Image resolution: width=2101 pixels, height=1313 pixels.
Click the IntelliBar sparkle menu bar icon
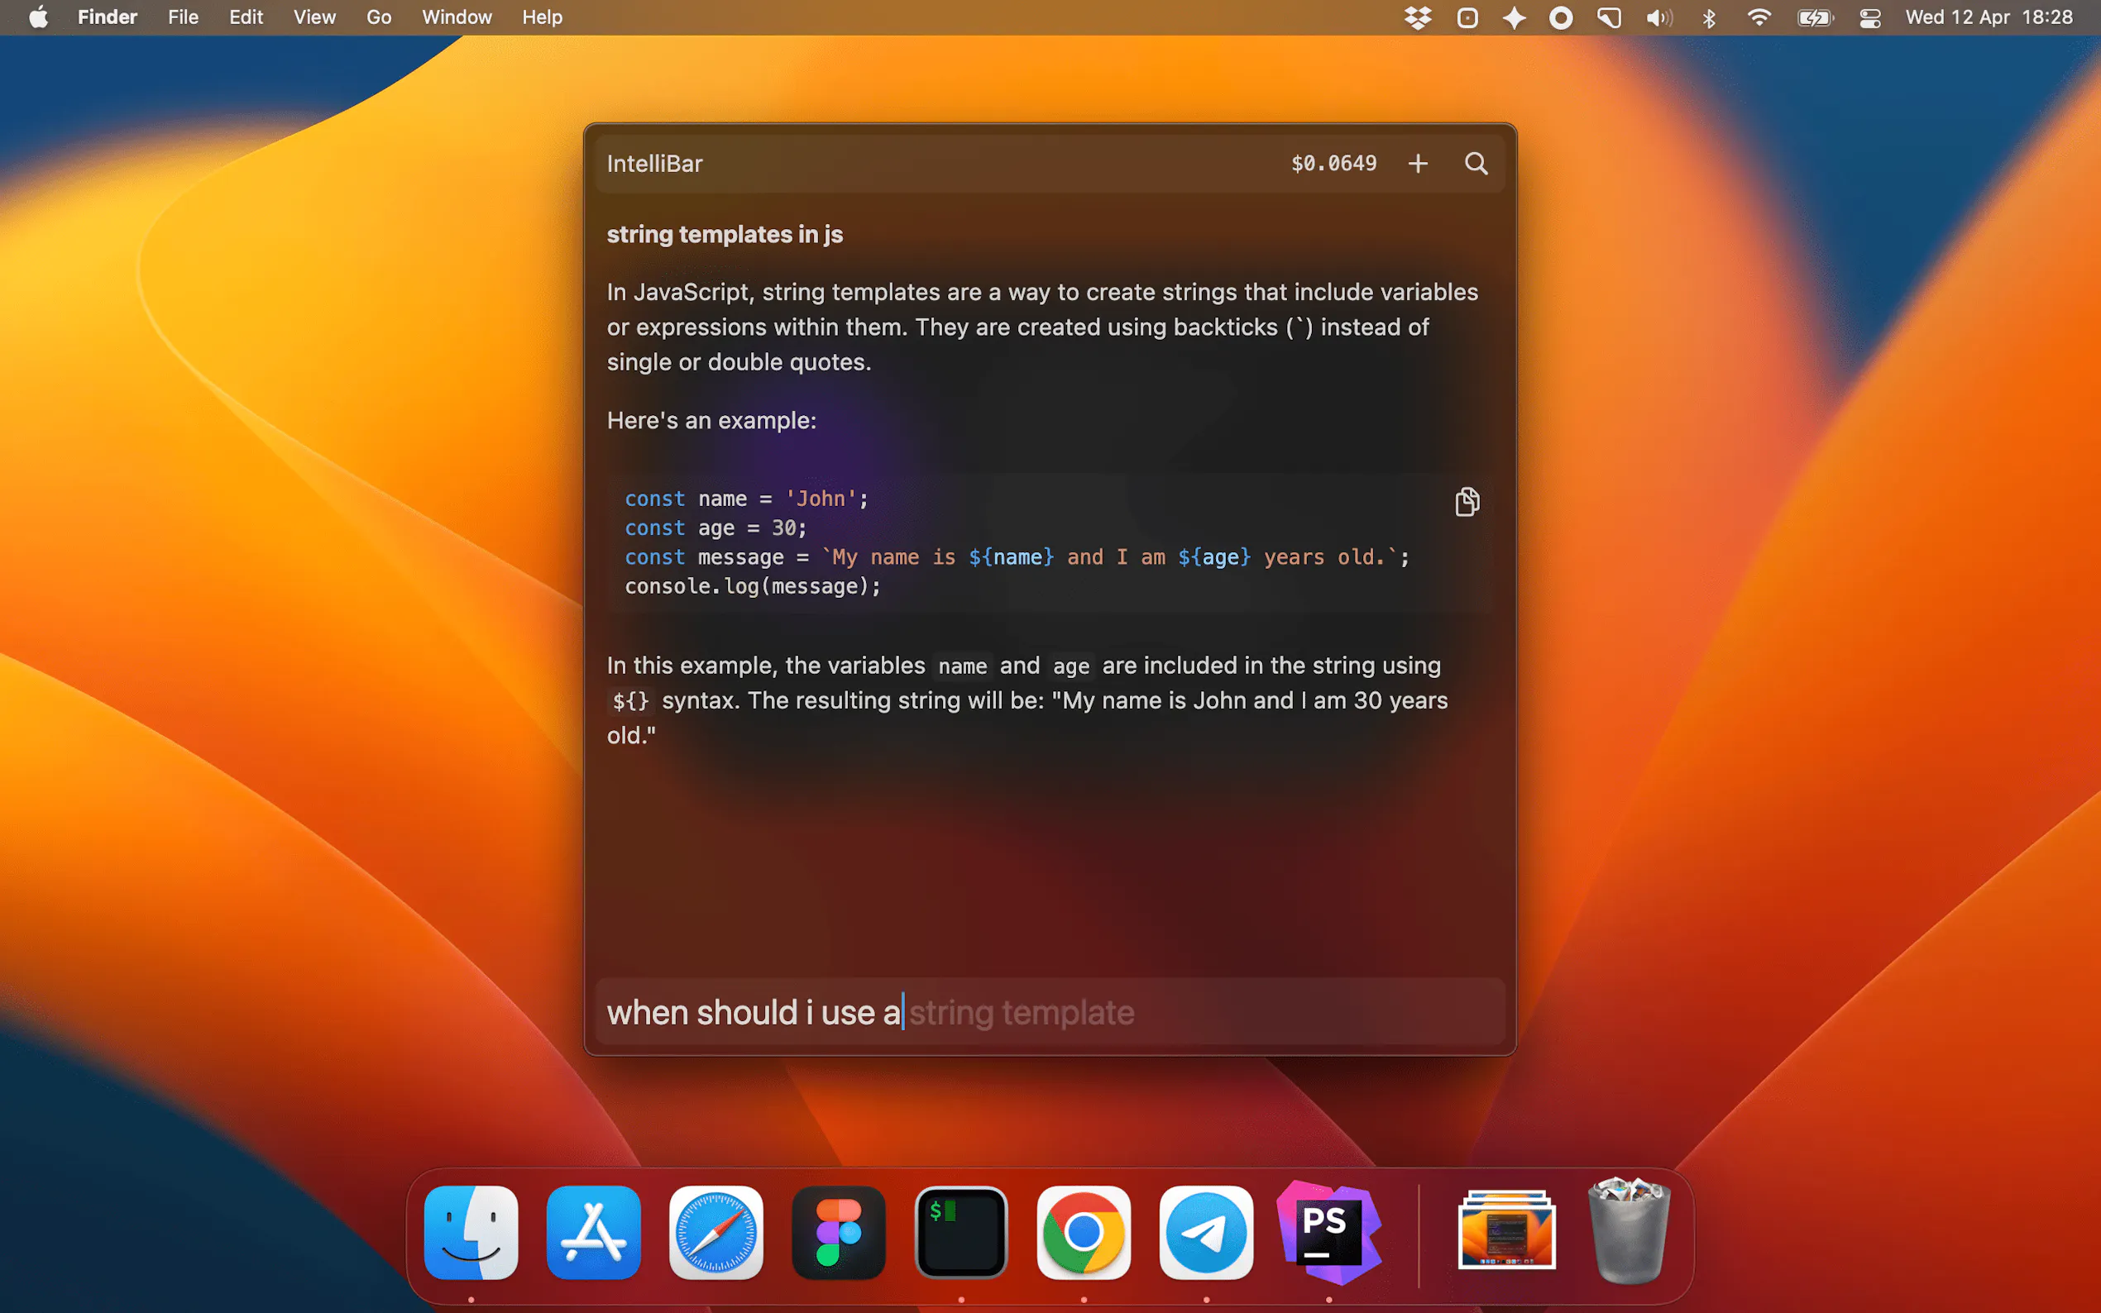(x=1514, y=17)
